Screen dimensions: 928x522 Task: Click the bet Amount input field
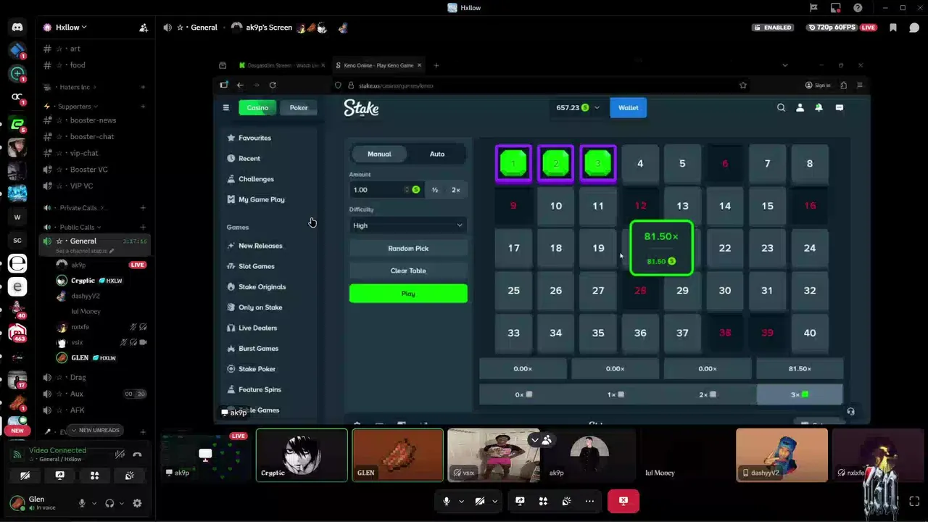[386, 190]
